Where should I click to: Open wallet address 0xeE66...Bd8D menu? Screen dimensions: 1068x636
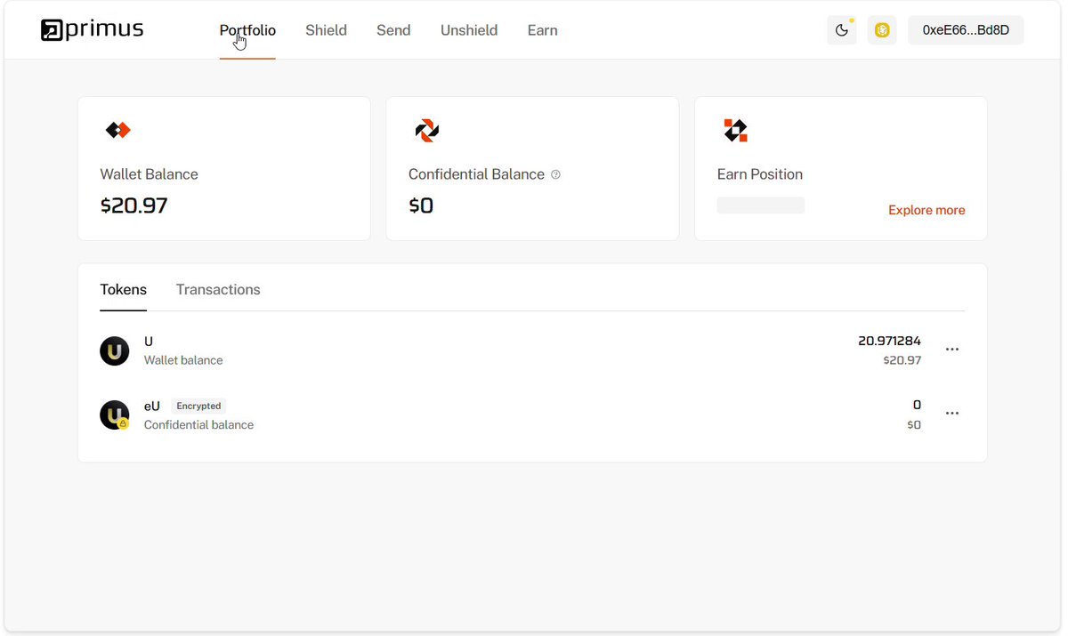(x=966, y=30)
